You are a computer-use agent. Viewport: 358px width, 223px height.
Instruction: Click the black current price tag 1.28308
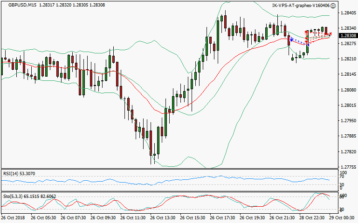tap(348, 35)
